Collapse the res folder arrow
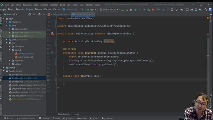This screenshot has width=213, height=120. tap(7, 43)
